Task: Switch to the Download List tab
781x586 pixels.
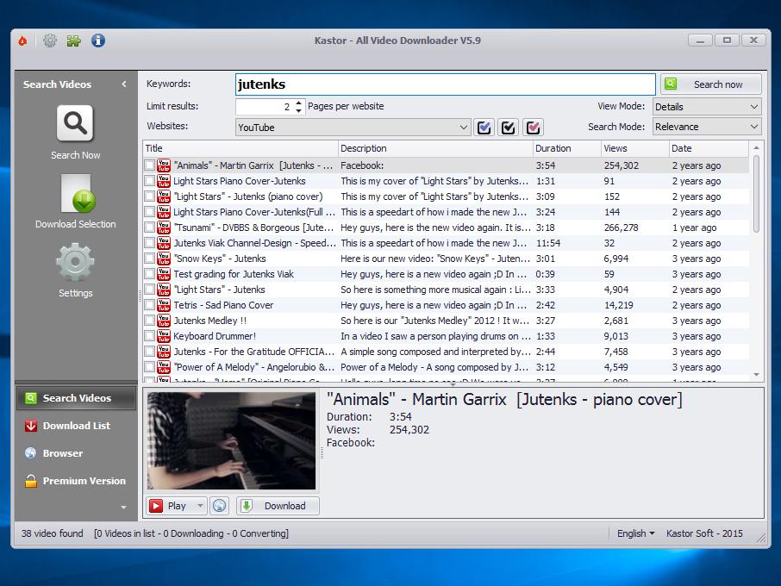Action: 76,426
